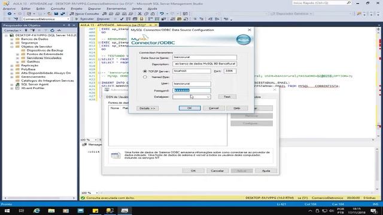
Task: Expand the Segurança node
Action: [x=11, y=43]
